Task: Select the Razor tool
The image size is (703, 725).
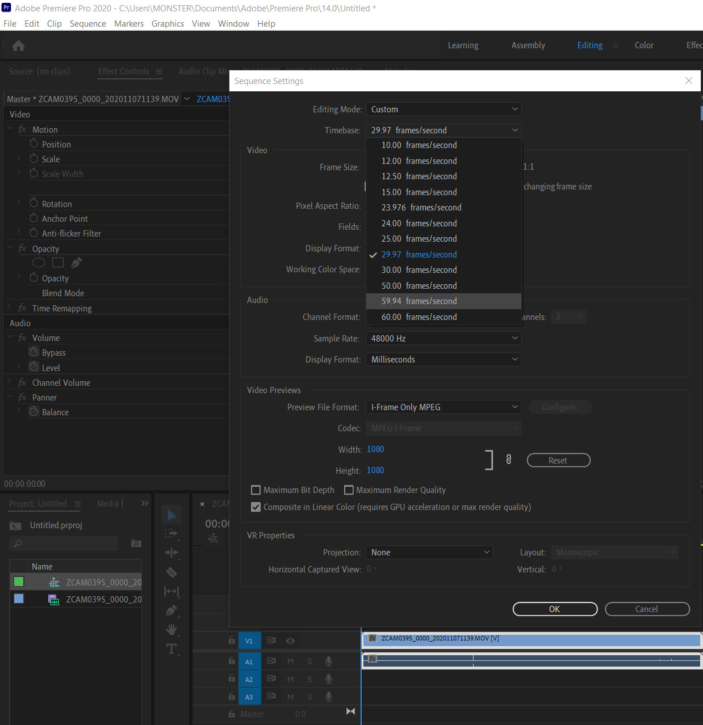Action: pos(171,572)
